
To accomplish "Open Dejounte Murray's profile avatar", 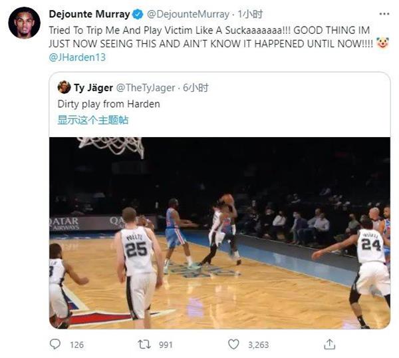I will pyautogui.click(x=25, y=23).
